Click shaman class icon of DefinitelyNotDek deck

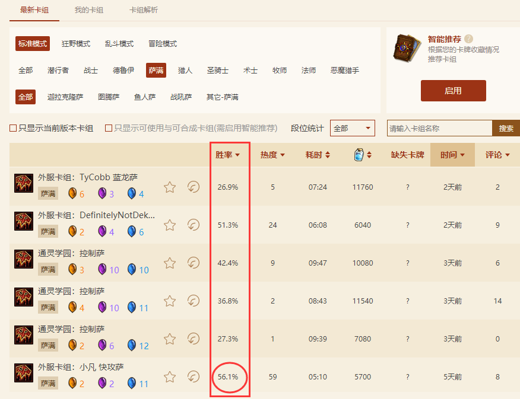[24, 221]
